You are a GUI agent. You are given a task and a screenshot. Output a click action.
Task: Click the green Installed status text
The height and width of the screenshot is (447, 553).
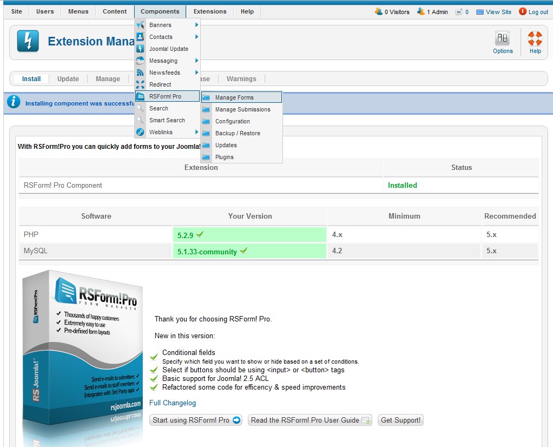point(403,185)
